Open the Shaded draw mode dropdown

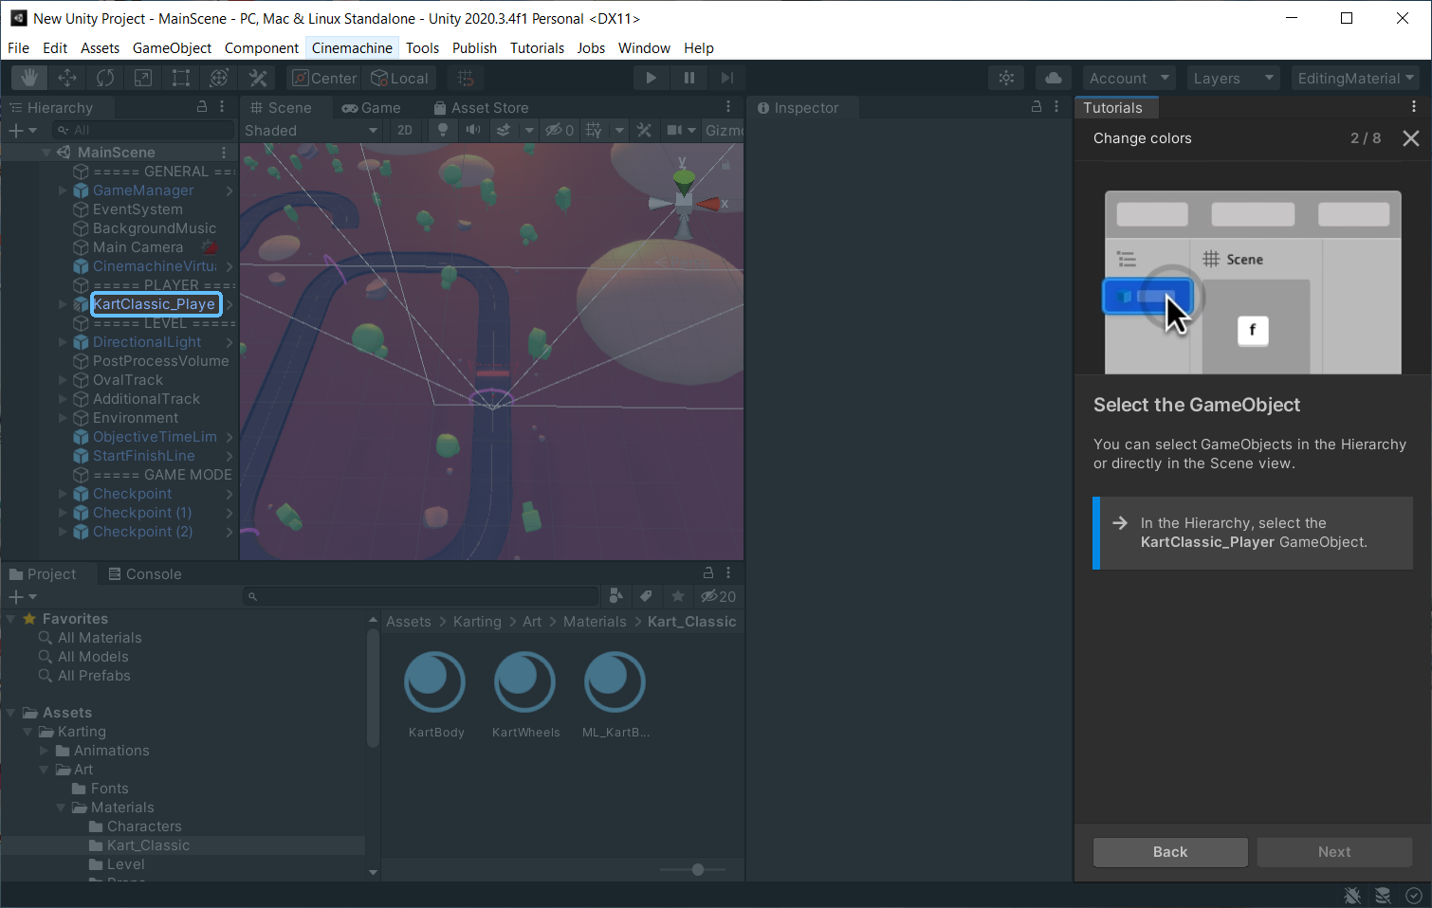[x=311, y=130]
